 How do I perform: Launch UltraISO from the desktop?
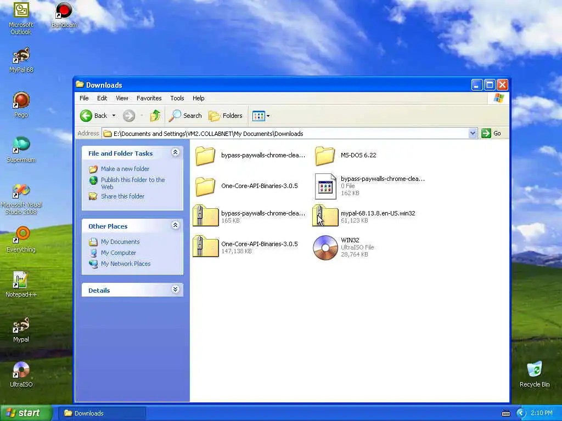pos(21,374)
